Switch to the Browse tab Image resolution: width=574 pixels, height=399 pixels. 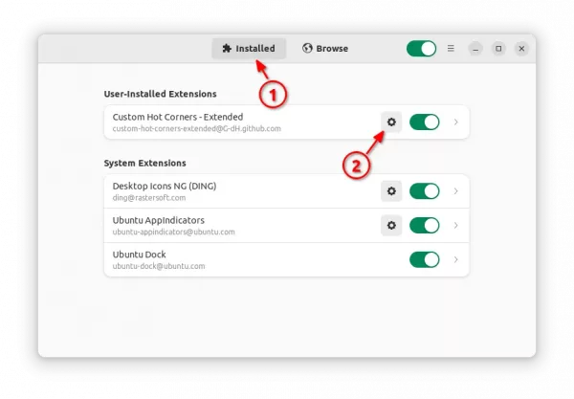click(x=325, y=48)
